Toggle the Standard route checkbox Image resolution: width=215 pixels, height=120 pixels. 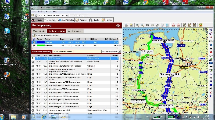tap(34, 42)
